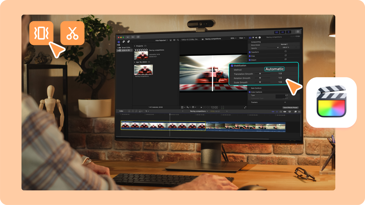
Task: Click the solo headphone icon above the timeline
Action: click(x=281, y=112)
